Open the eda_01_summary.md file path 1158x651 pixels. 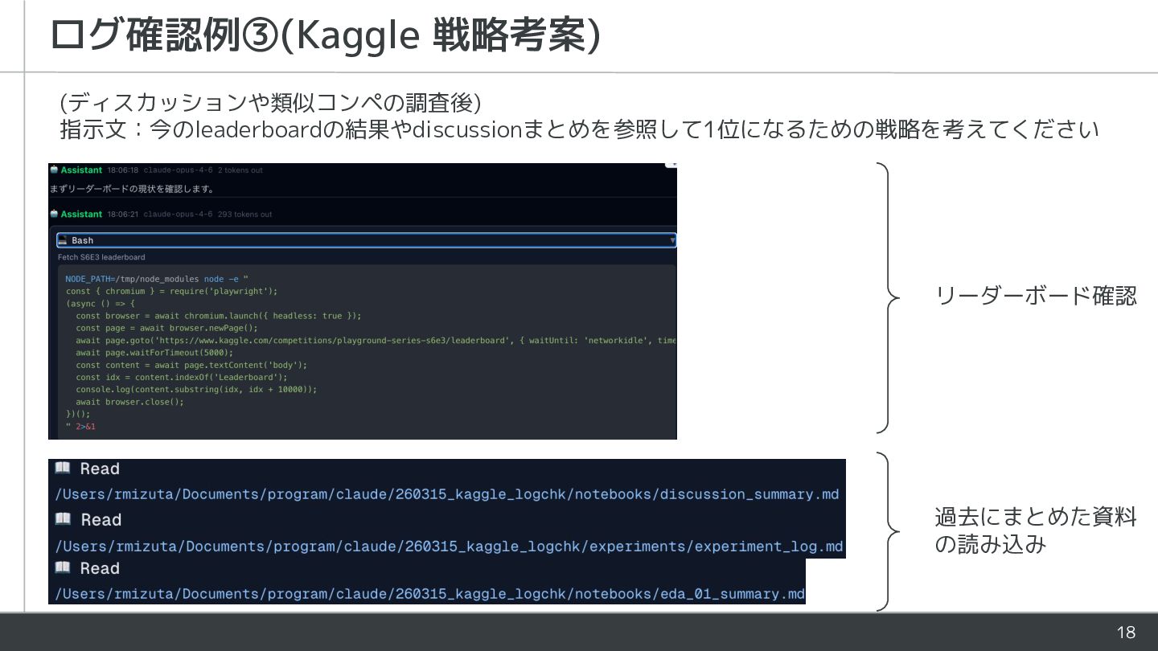[430, 594]
